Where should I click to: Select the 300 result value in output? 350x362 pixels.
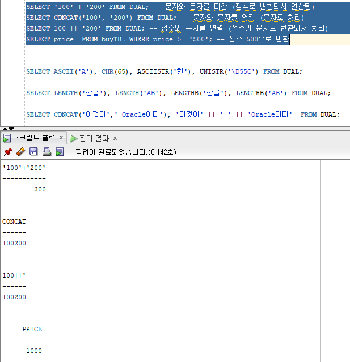point(40,189)
